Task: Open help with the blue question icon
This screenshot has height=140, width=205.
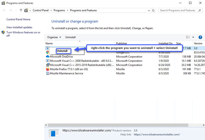Action: pos(200,37)
